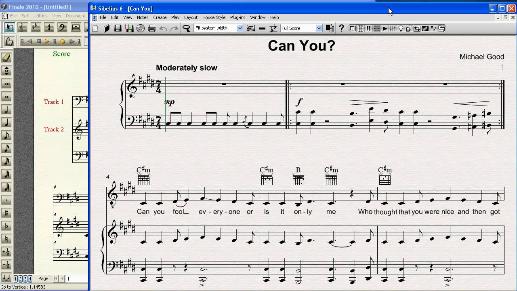517x291 pixels.
Task: Open the Layout menu in Sibelius
Action: 191,17
